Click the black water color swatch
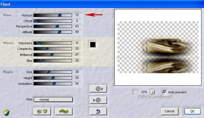This screenshot has height=118, width=204. pos(93,45)
